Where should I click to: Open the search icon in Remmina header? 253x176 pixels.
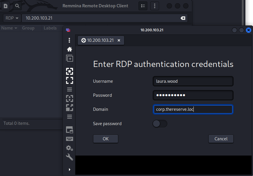tap(17, 6)
